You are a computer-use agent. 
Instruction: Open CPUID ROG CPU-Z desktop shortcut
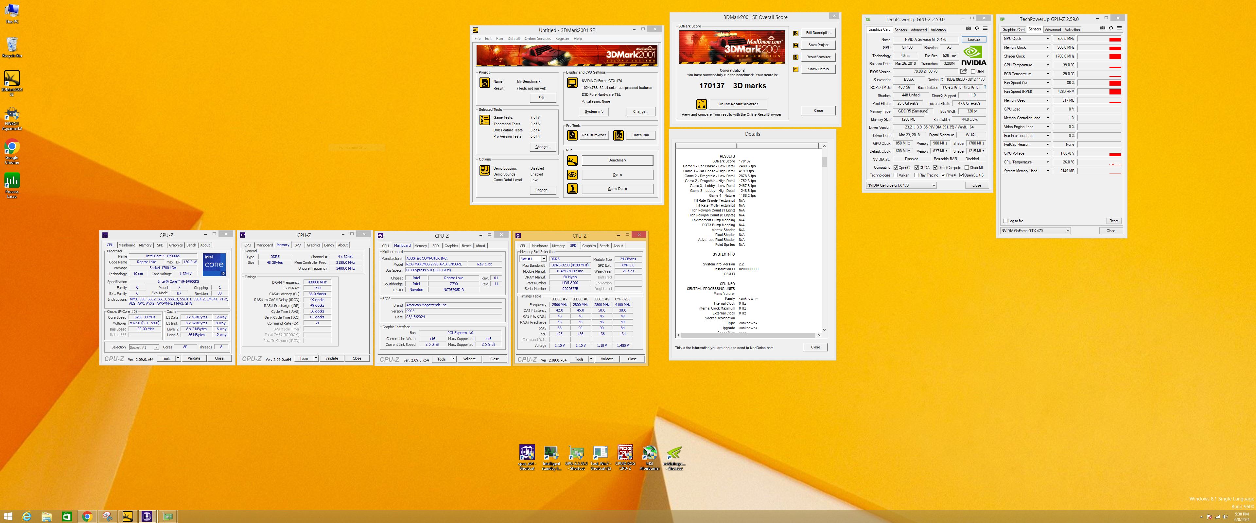(x=625, y=458)
